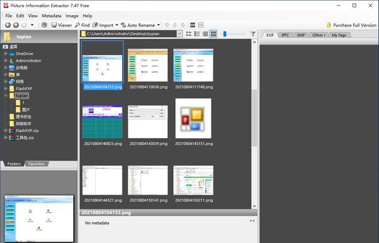Switch to Favorites panel tab

[37, 163]
